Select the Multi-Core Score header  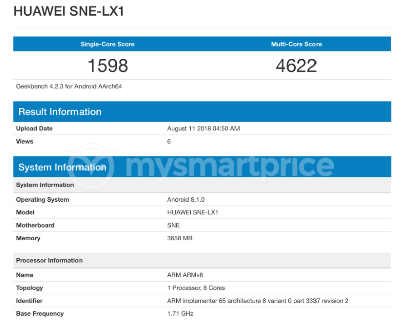click(296, 44)
